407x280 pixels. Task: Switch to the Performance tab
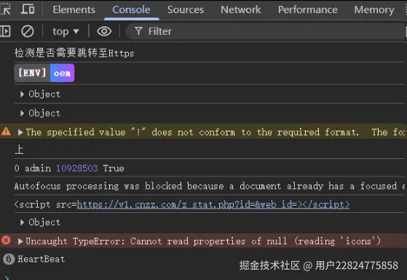[x=307, y=9]
